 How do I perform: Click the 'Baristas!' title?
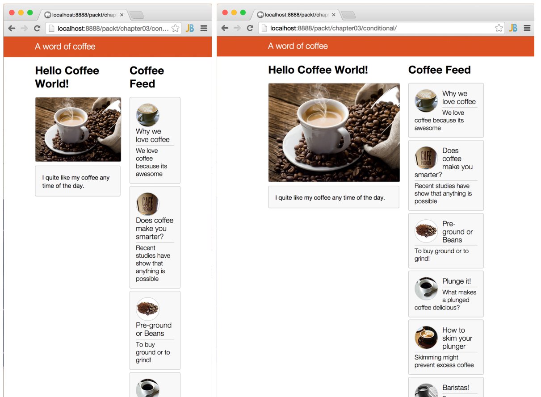tap(456, 387)
